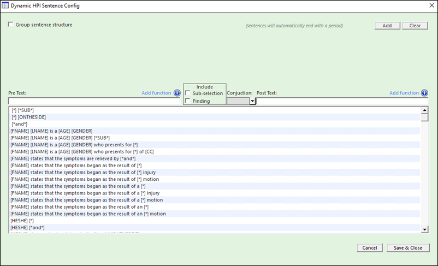Click the info icon beside Post Text Add function
Image resolution: width=438 pixels, height=266 pixels.
click(x=424, y=93)
